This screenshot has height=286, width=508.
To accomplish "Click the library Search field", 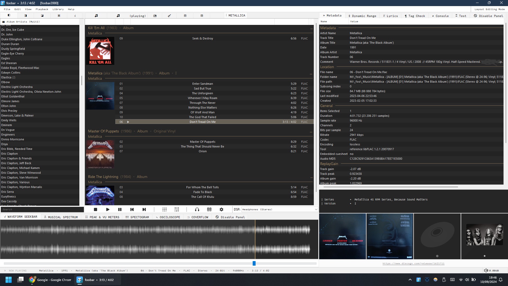I will tap(42, 209).
